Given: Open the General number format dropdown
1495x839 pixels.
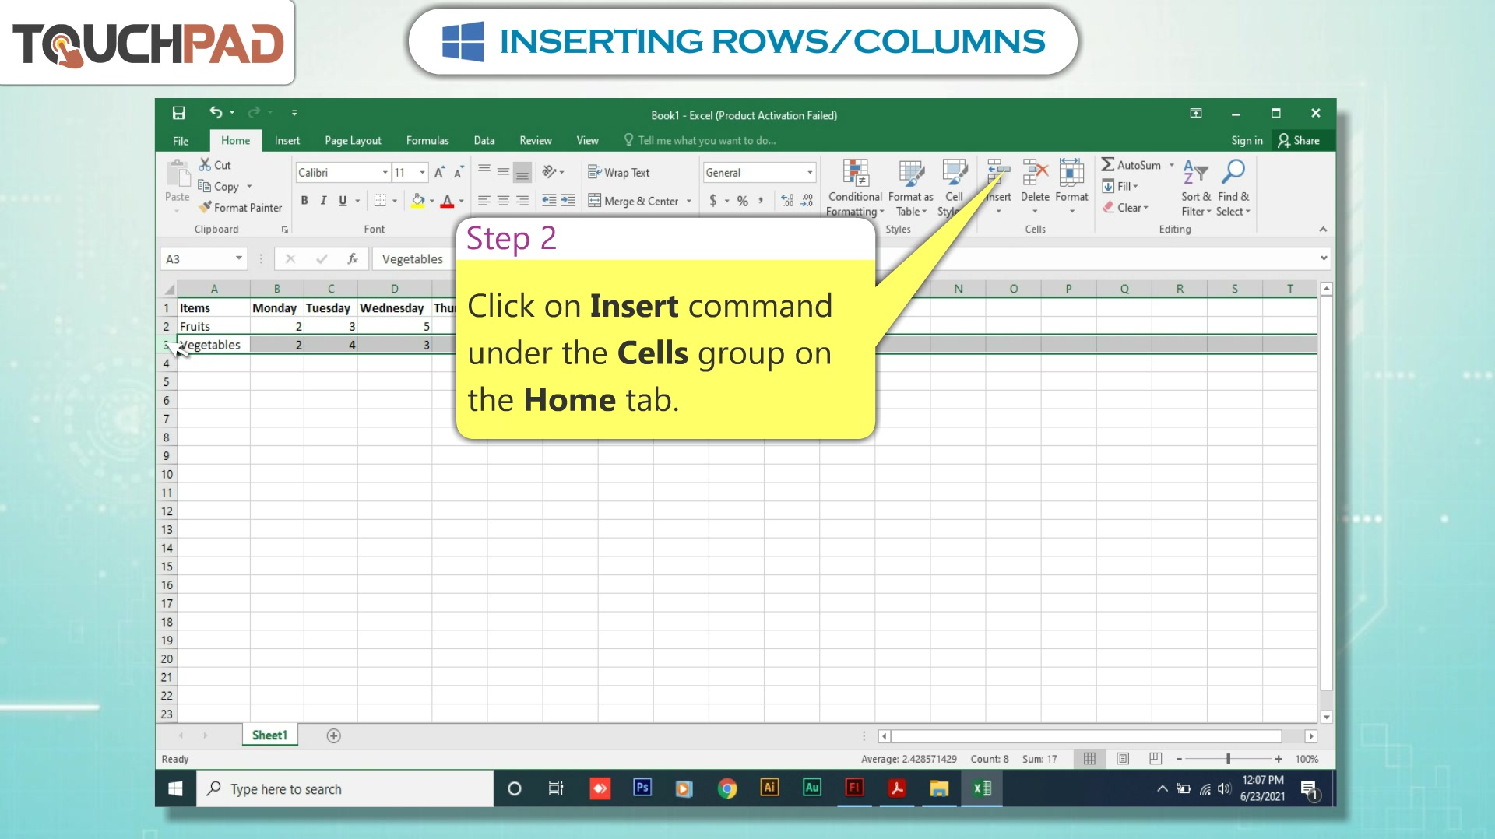Looking at the screenshot, I should coord(810,173).
